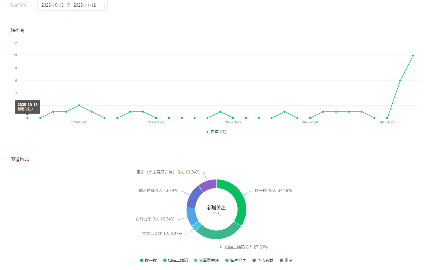Hide 名片分享 series via legend
This screenshot has width=425, height=270.
tap(236, 260)
